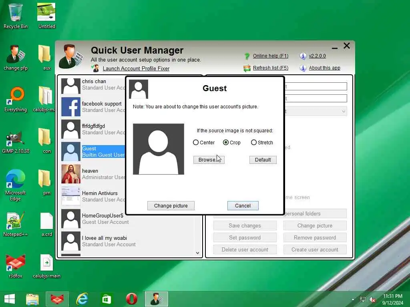This screenshot has width=410, height=307.
Task: Click the Browse button in Guest dialog
Action: pos(209,160)
